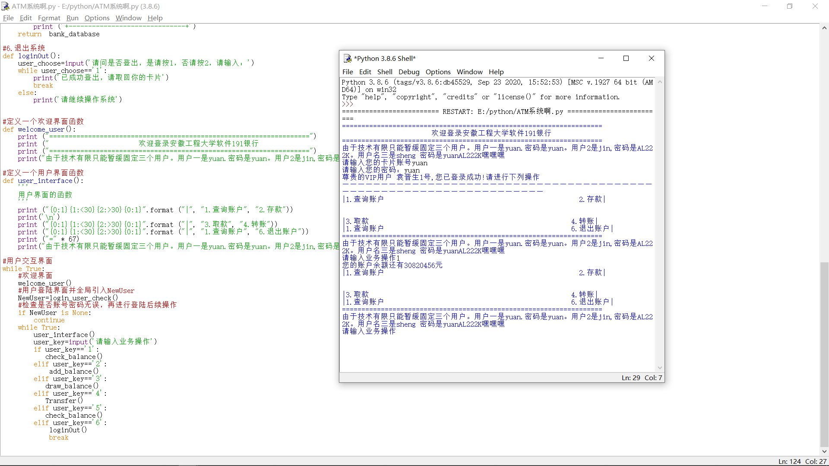The width and height of the screenshot is (829, 466).
Task: Close the Python 3.8.6 Shell window
Action: 651,58
